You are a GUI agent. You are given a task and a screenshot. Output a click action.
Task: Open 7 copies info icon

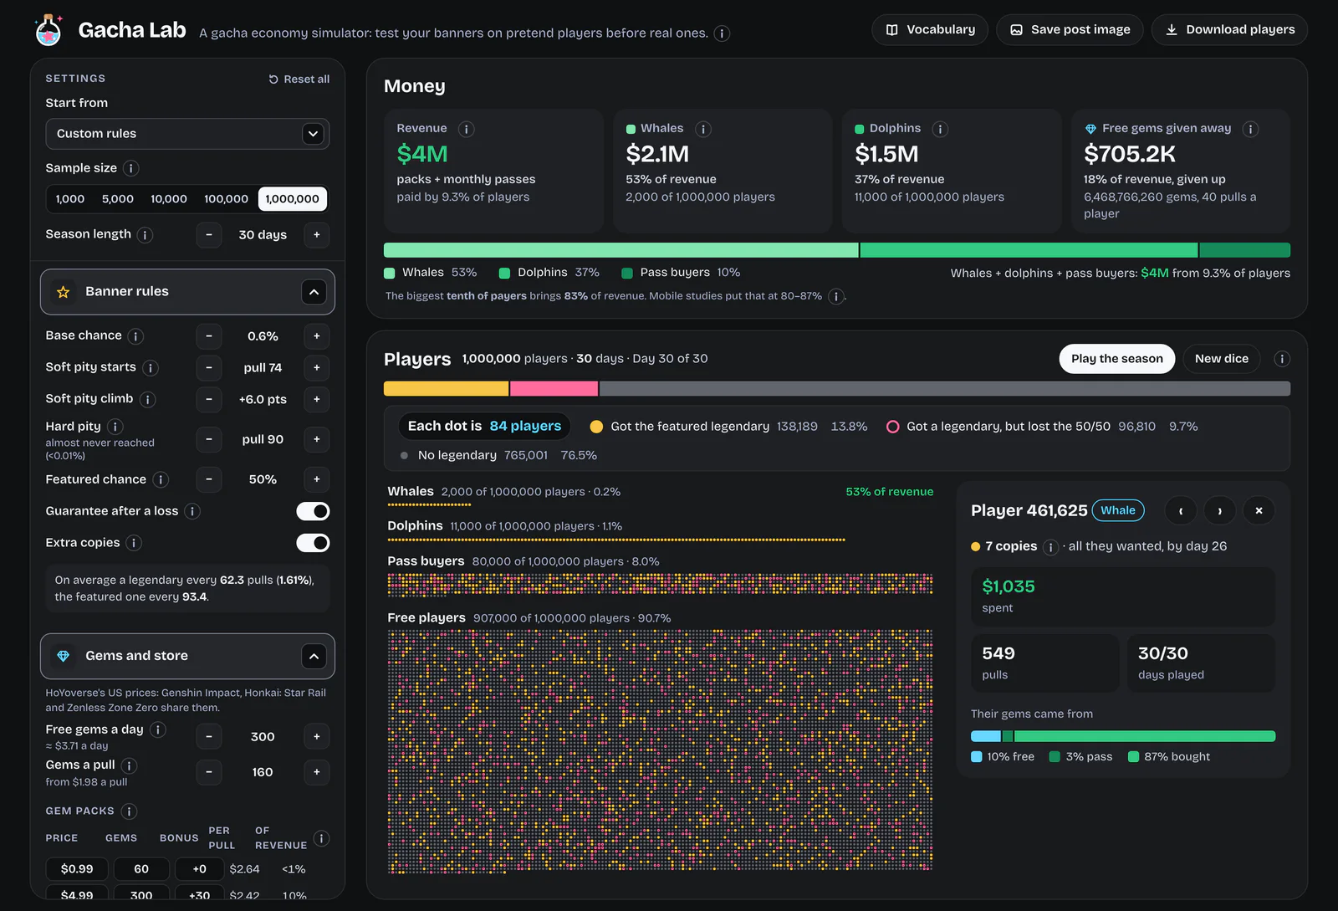[1051, 547]
